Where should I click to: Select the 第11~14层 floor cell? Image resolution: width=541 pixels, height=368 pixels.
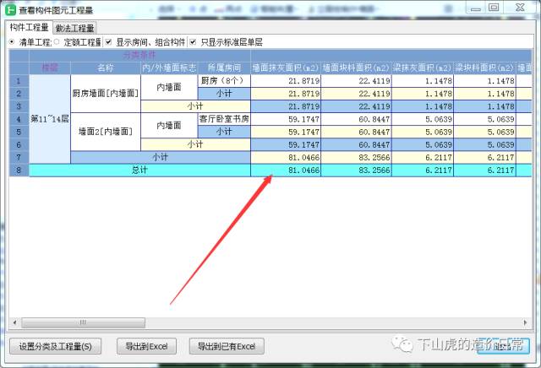coord(50,119)
